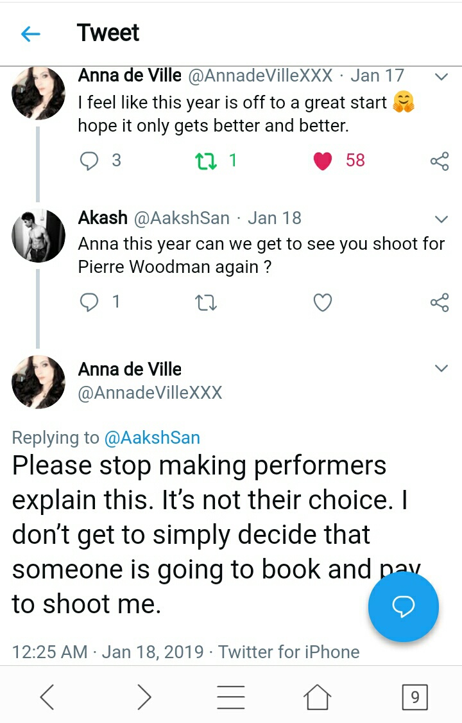Retweet Akash's Pierre Woodman question
This screenshot has width=462, height=723.
(206, 302)
